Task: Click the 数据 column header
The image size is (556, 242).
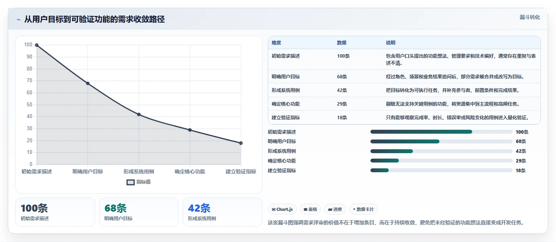Action: coord(342,42)
